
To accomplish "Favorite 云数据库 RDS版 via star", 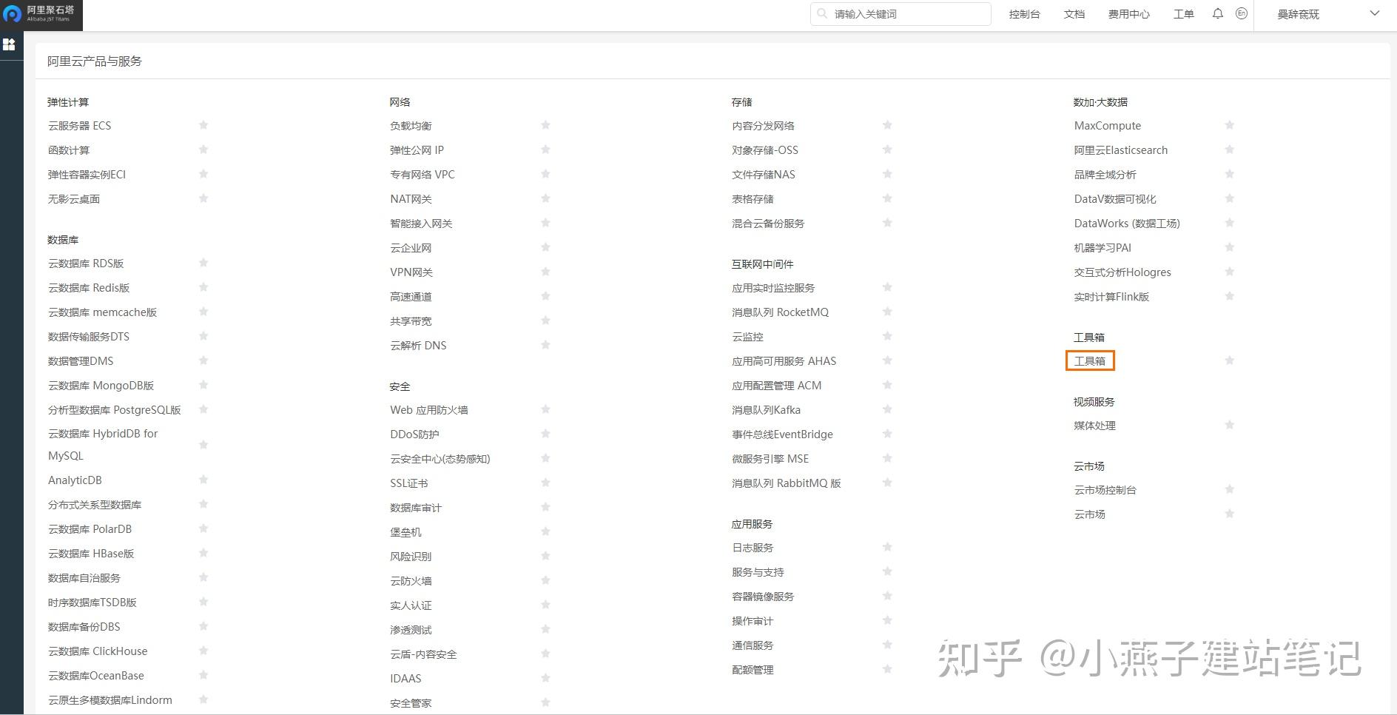I will tap(203, 263).
